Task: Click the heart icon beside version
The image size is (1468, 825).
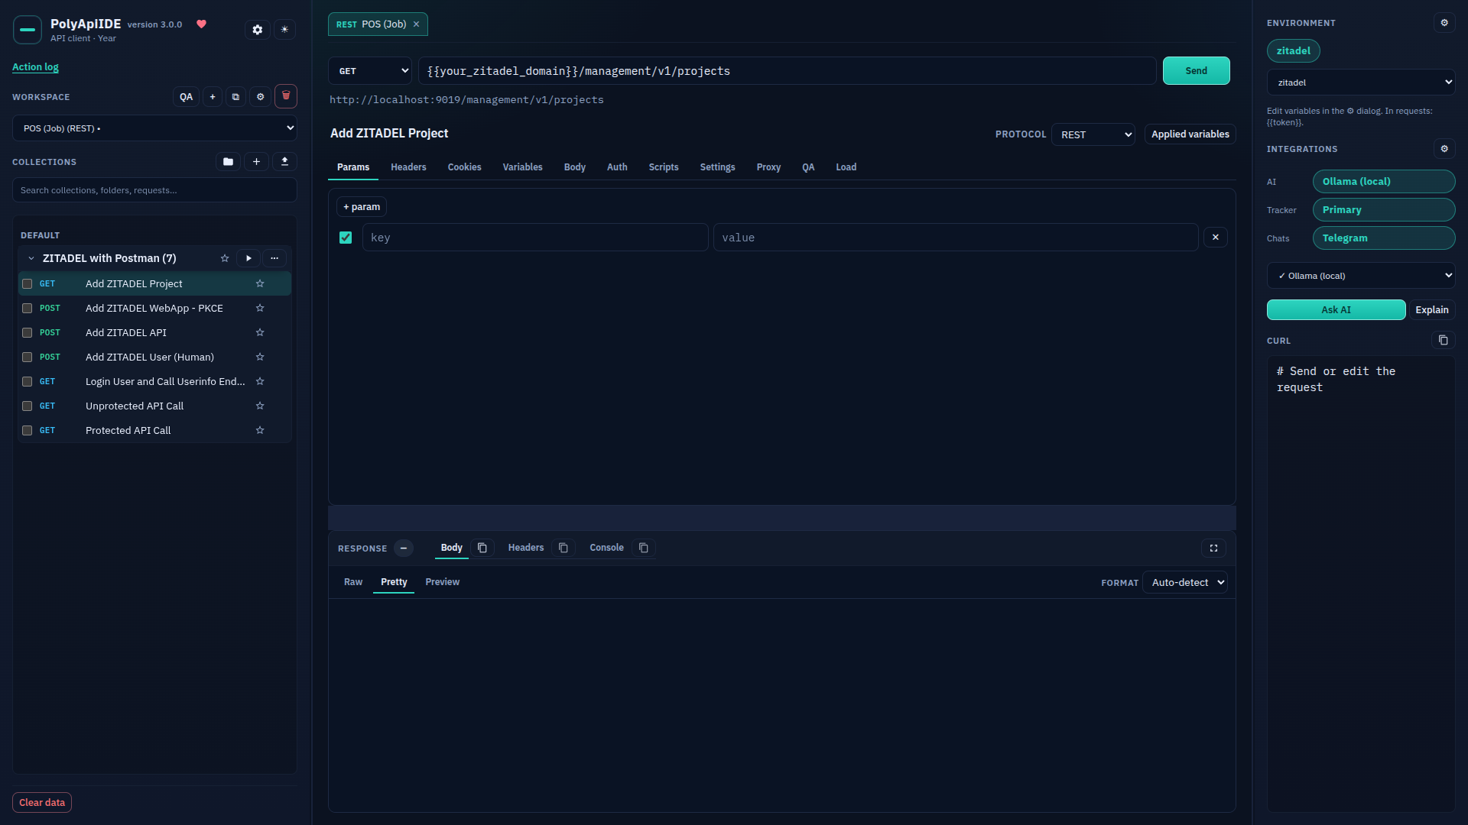Action: (x=202, y=24)
